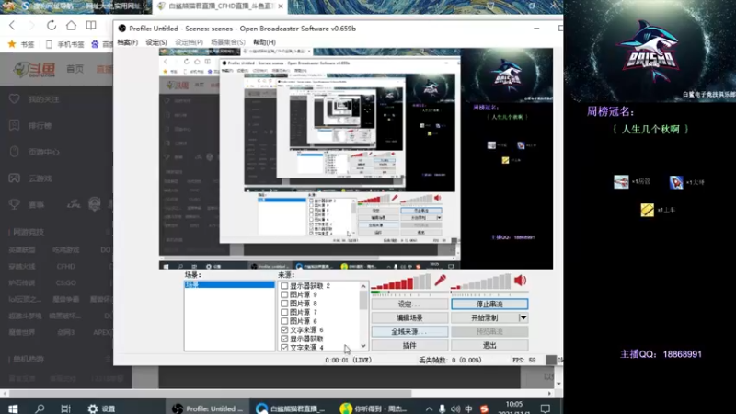This screenshot has width=736, height=414.
Task: Click the 全域来源... button
Action: (409, 331)
